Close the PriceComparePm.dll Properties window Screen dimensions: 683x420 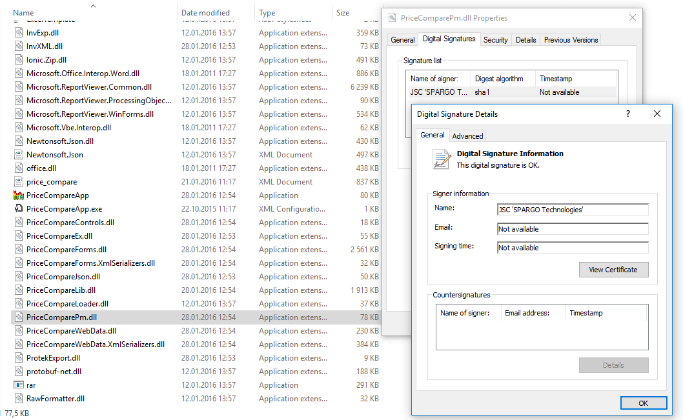click(x=633, y=17)
